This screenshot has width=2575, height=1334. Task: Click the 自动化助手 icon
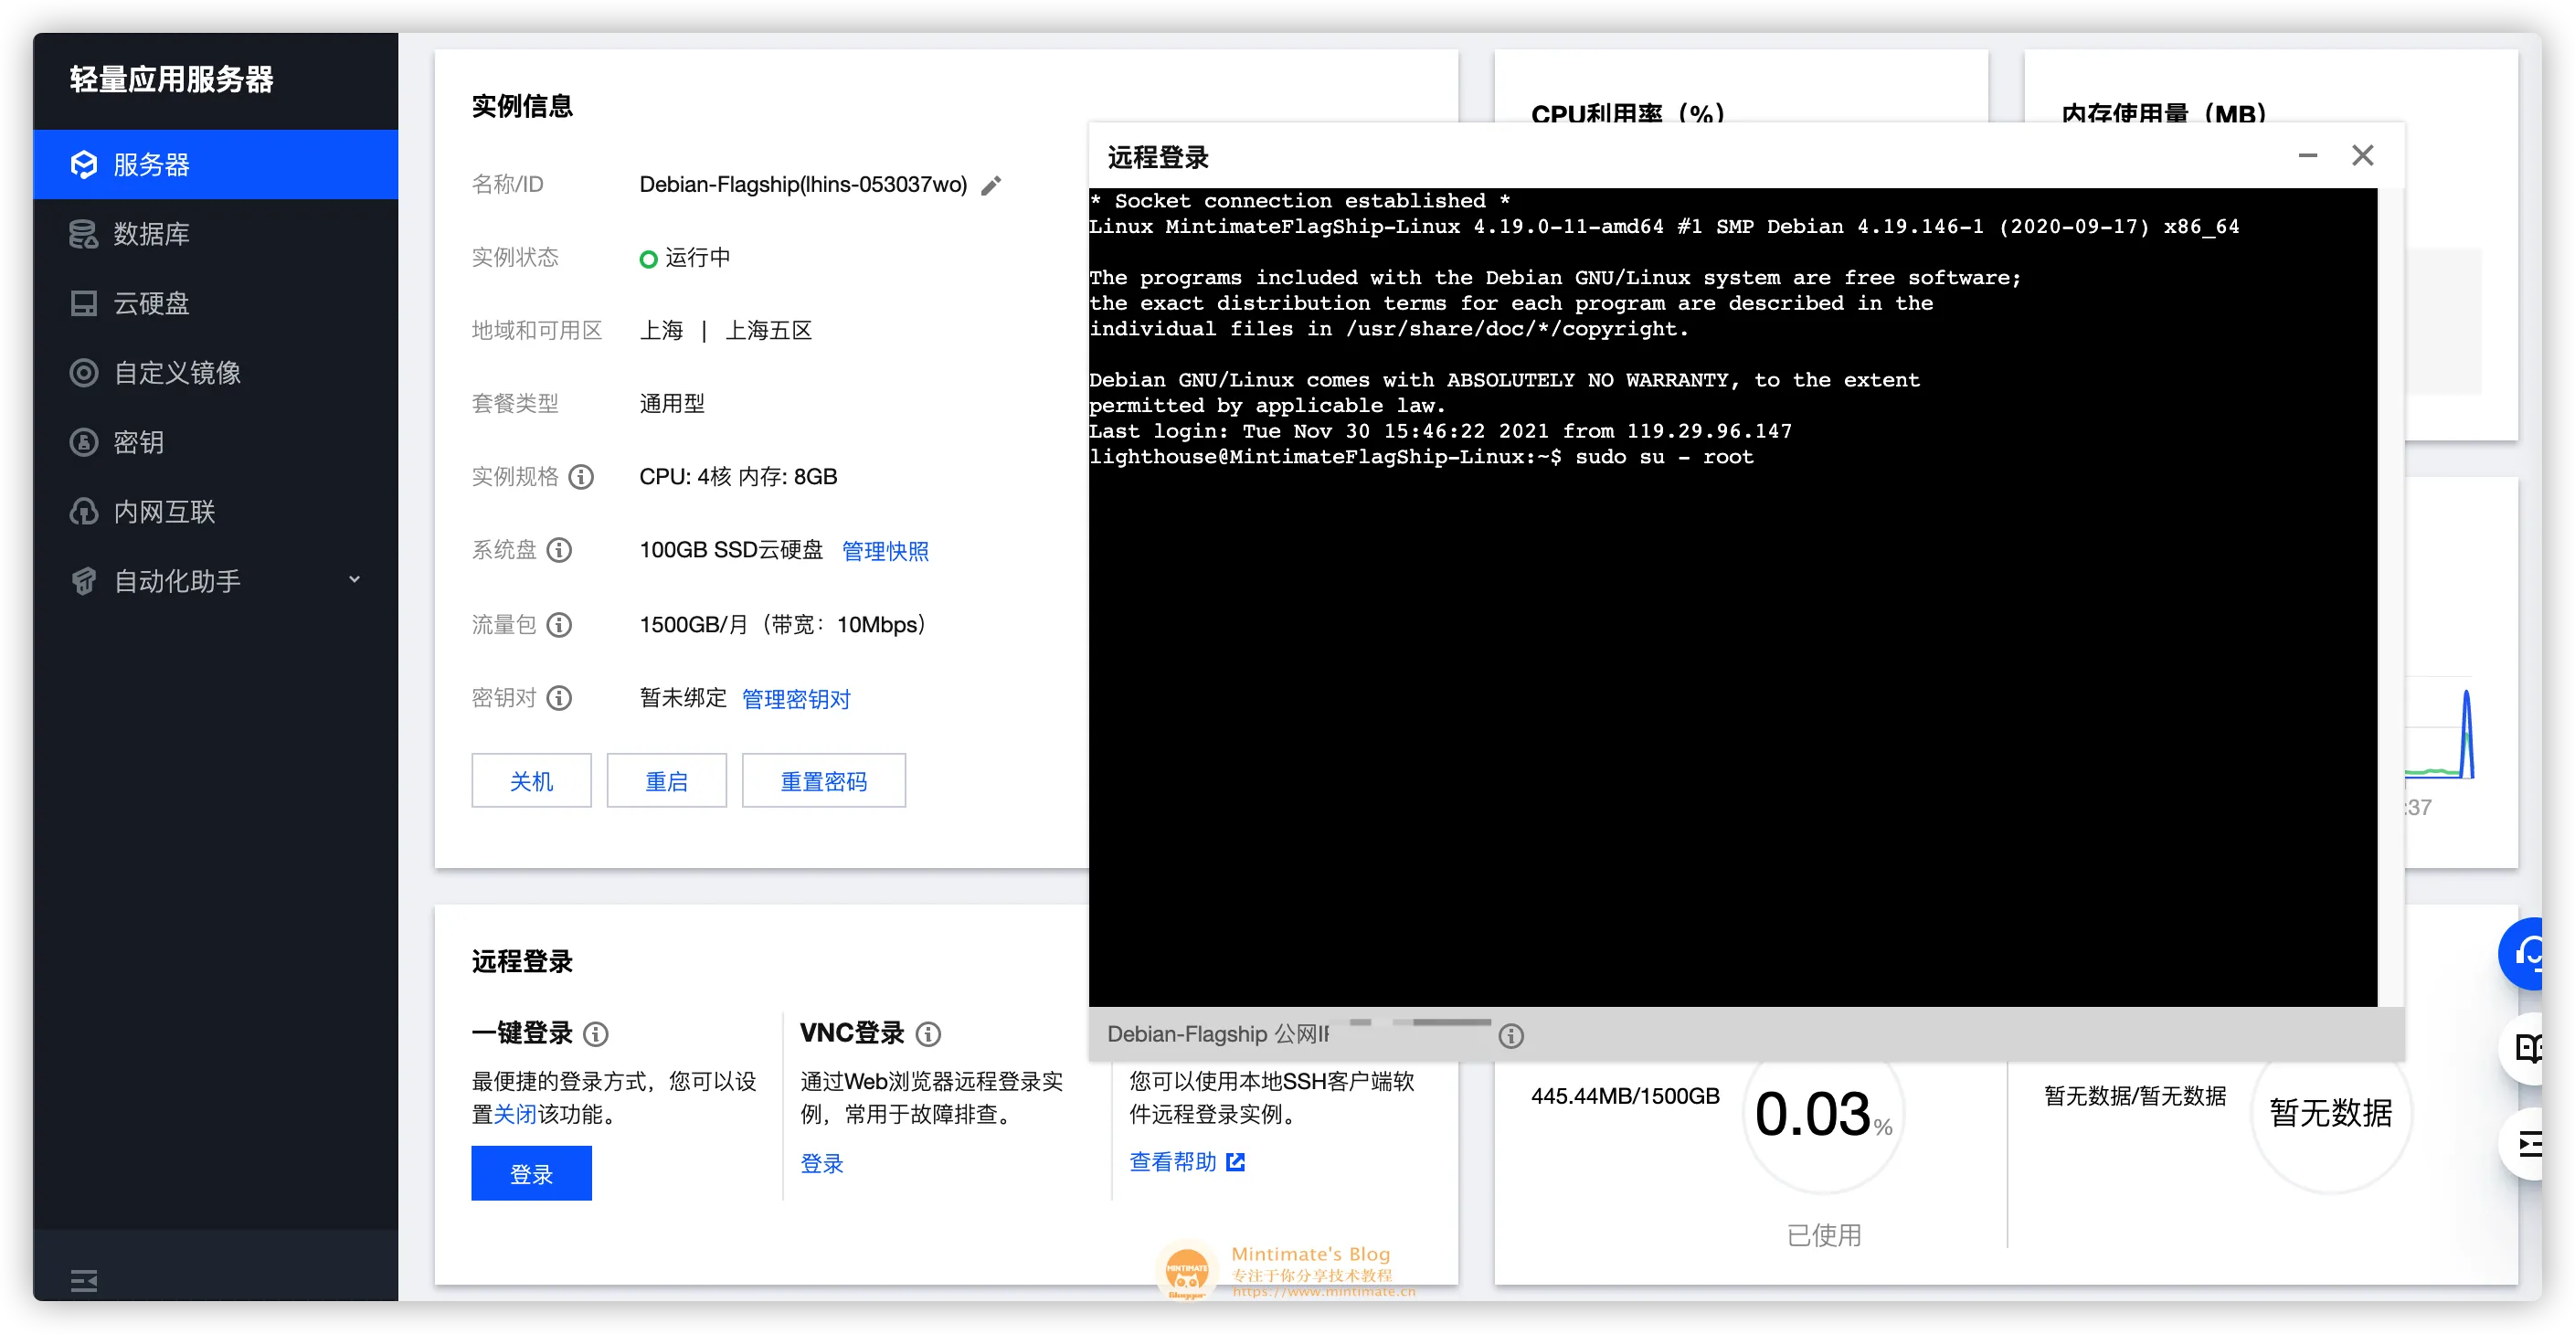[x=84, y=580]
